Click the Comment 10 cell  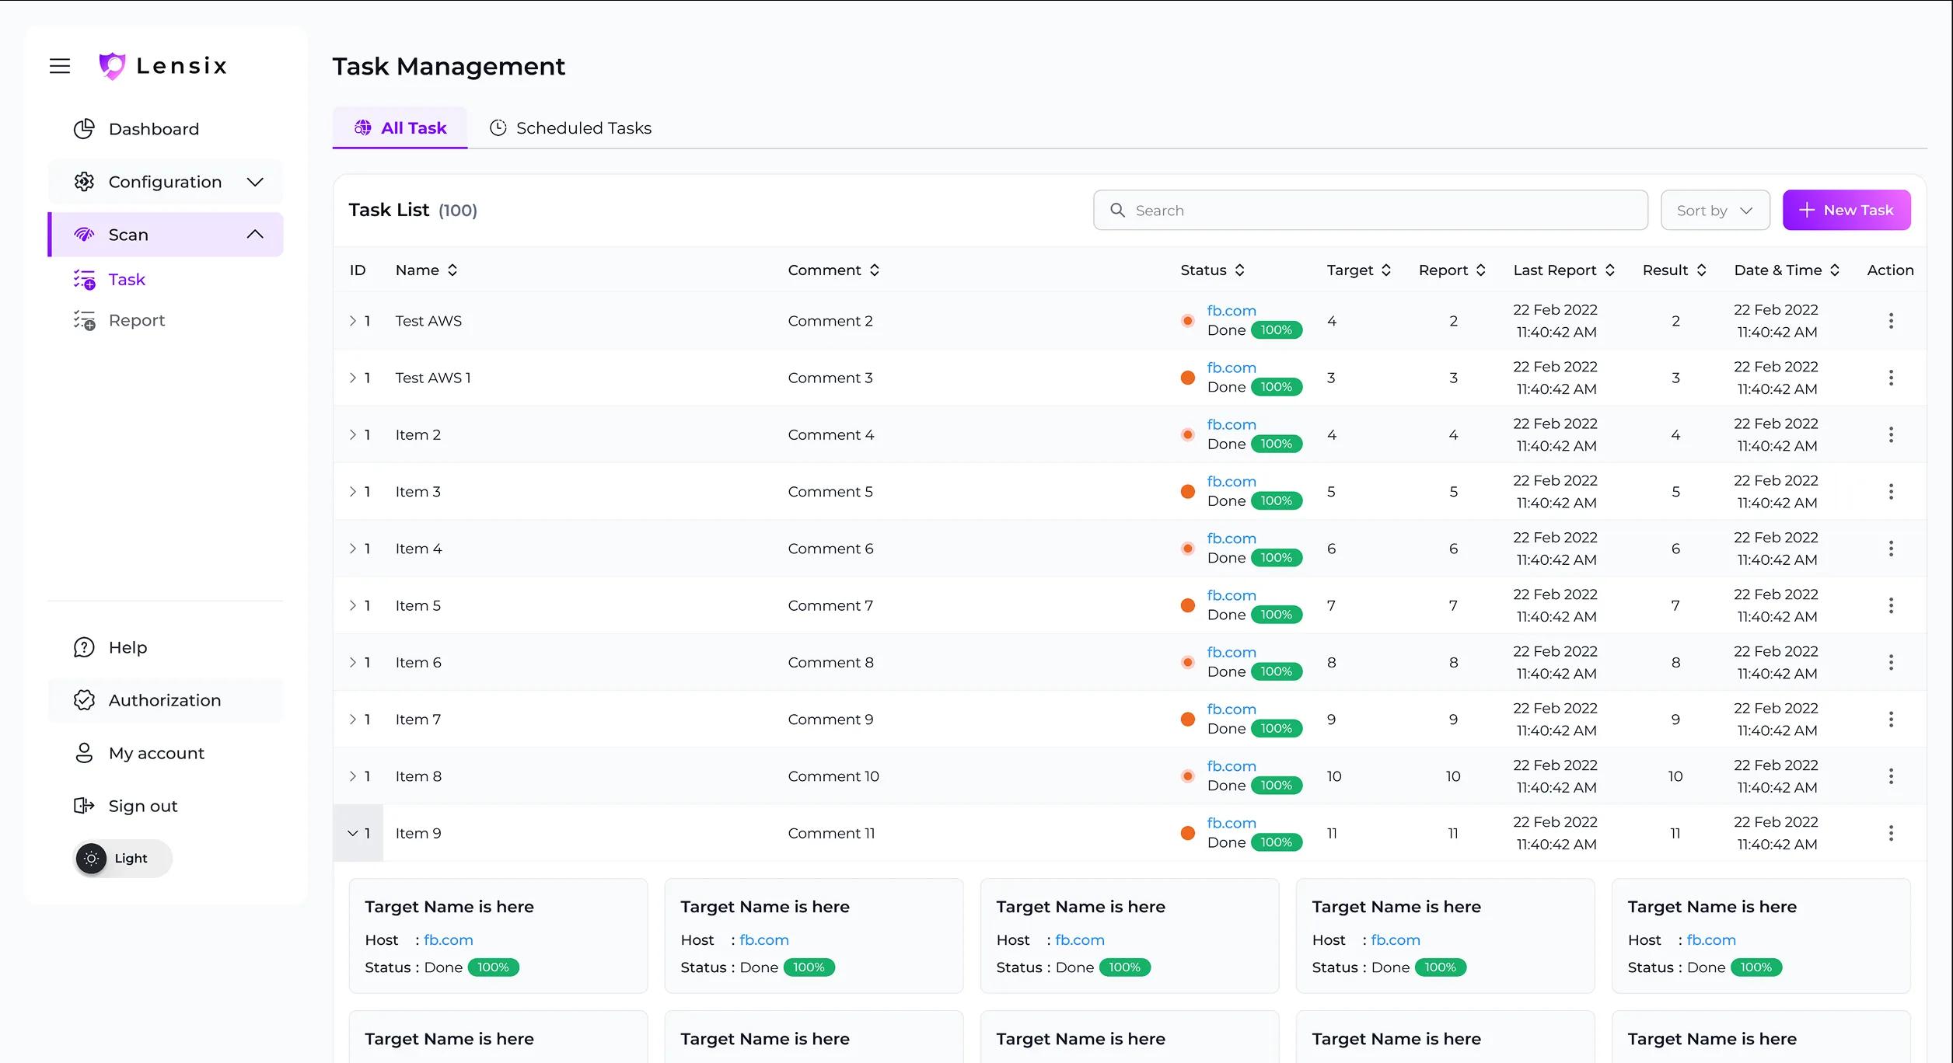[833, 776]
